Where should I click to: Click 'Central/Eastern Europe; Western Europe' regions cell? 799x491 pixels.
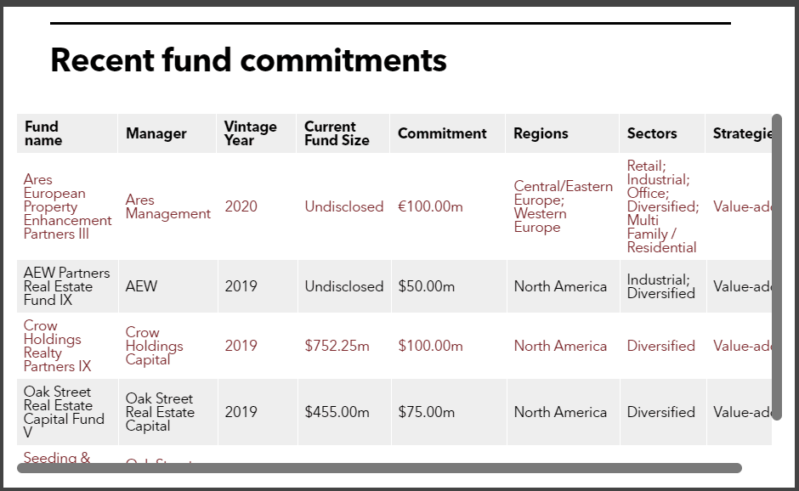point(563,206)
